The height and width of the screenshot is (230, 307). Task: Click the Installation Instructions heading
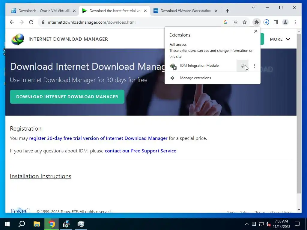coord(40,176)
